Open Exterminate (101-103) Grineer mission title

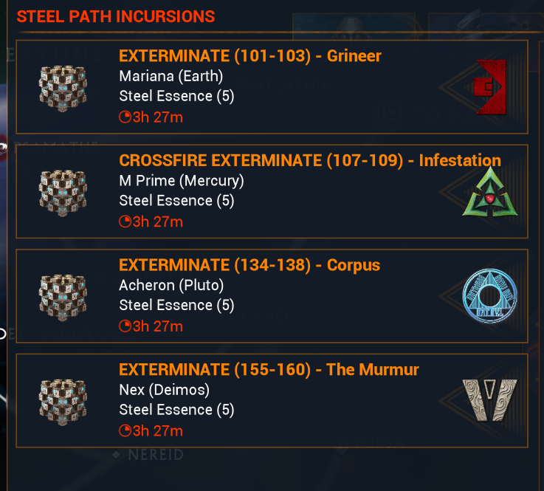coord(249,56)
